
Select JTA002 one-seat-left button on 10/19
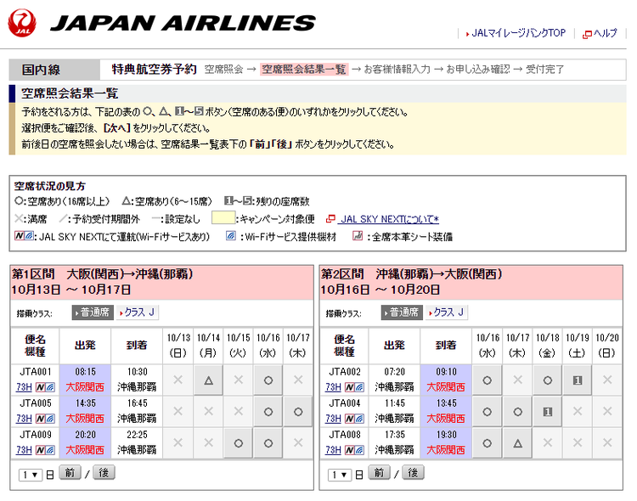578,380
